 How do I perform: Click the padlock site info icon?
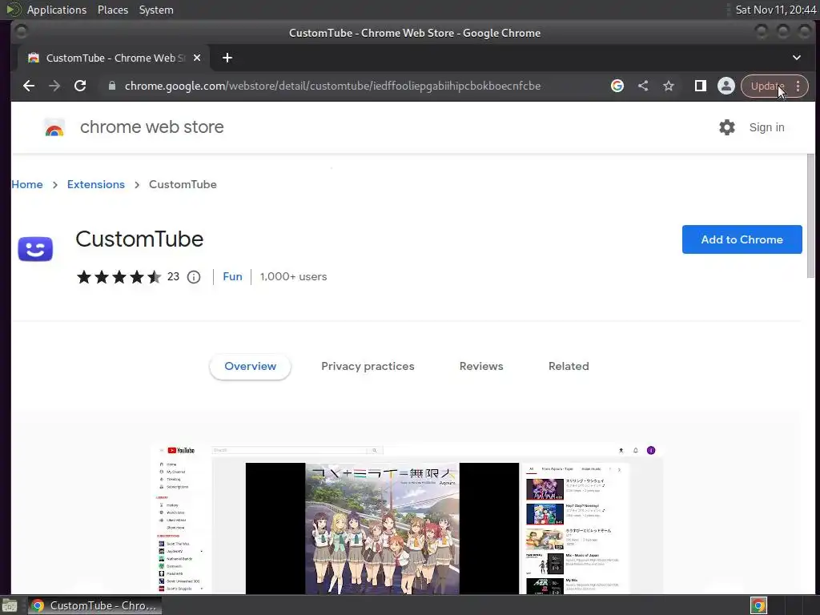pyautogui.click(x=111, y=86)
